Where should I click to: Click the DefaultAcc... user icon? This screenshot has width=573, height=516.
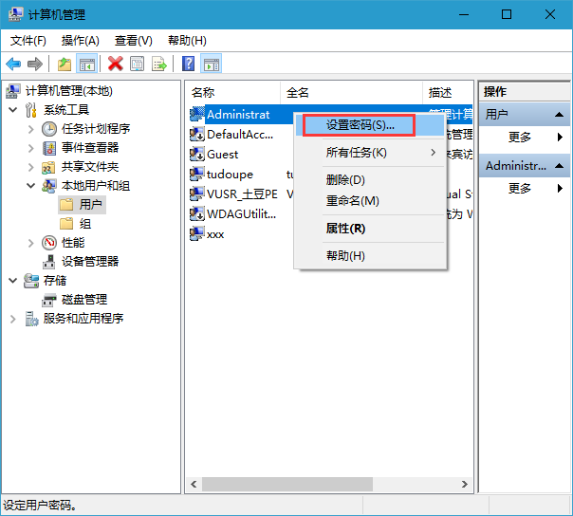pyautogui.click(x=197, y=134)
